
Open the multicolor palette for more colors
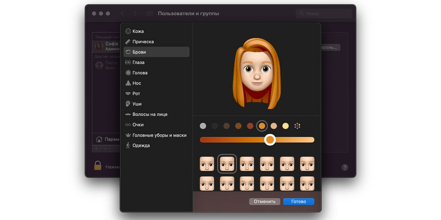pyautogui.click(x=297, y=126)
